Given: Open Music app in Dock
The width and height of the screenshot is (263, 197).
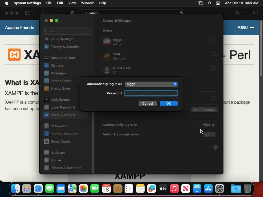Looking at the screenshot, I should 174,189.
